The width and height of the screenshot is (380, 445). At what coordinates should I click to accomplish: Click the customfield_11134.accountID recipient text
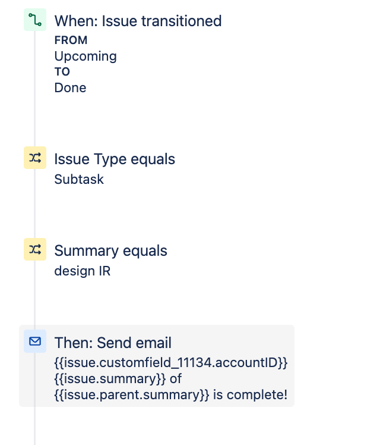pyautogui.click(x=171, y=363)
